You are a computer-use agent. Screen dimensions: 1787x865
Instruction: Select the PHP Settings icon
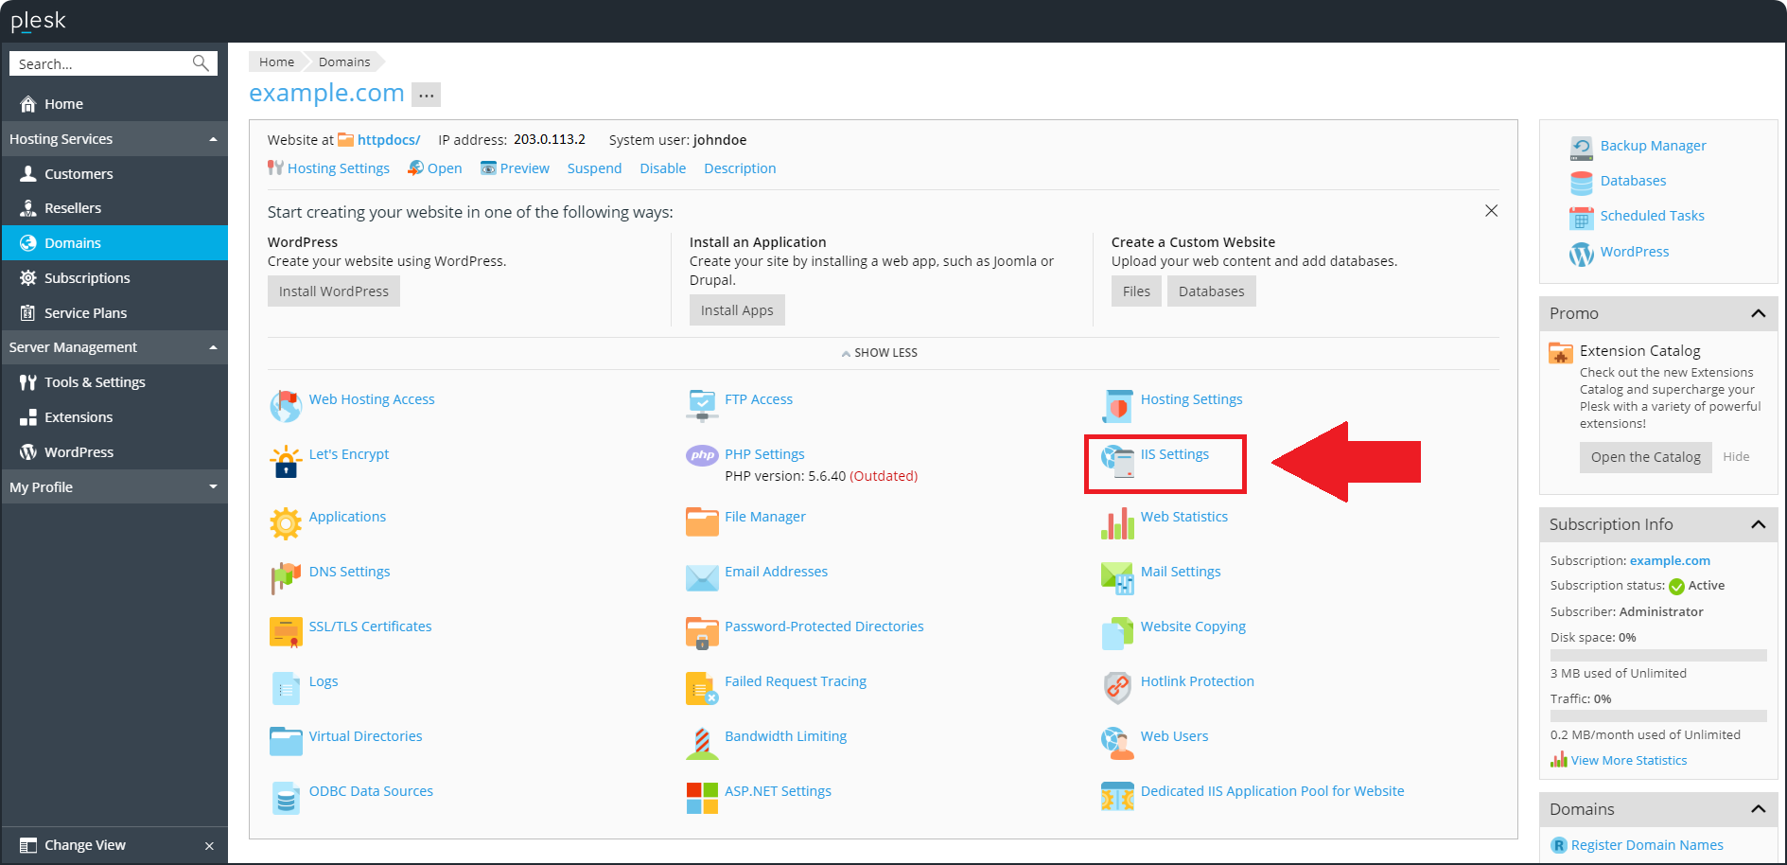701,455
